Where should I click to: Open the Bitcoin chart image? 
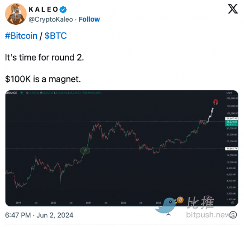pos(122,148)
